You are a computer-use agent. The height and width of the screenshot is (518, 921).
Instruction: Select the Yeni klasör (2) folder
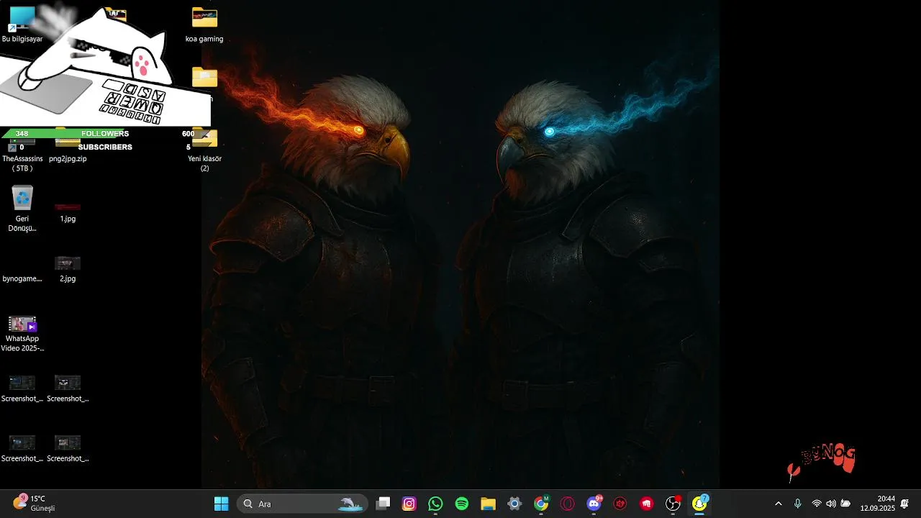(x=204, y=151)
